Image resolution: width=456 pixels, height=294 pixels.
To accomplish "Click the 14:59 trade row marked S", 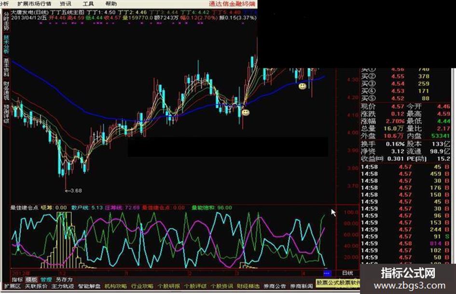I will coord(405,237).
